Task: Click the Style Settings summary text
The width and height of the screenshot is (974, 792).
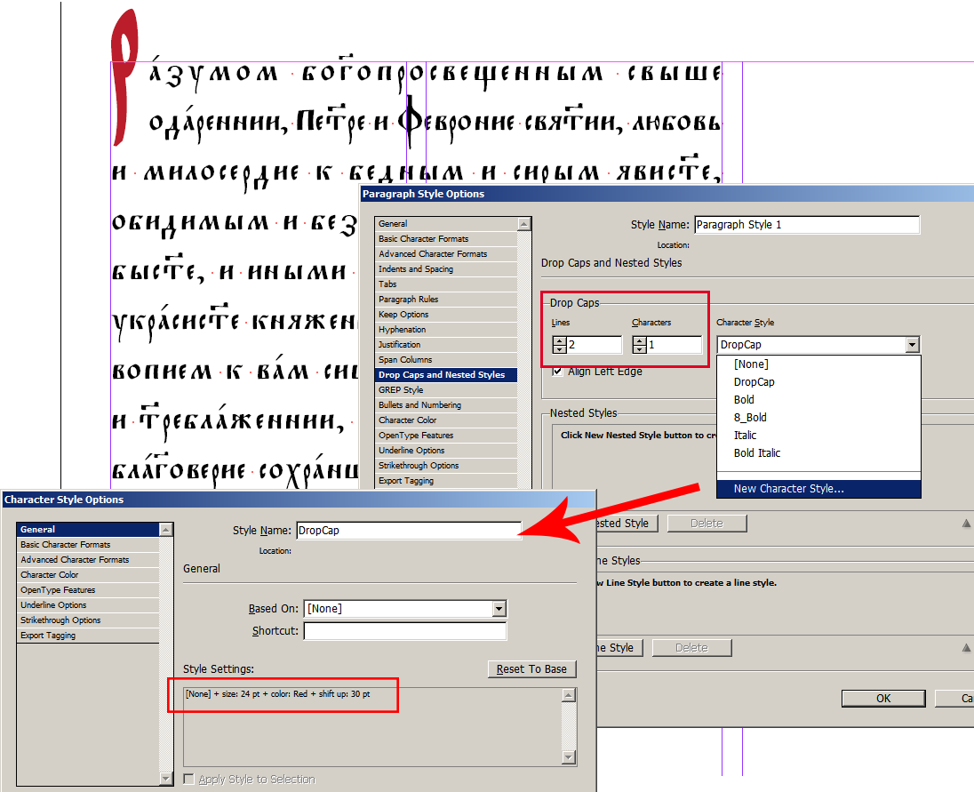Action: pyautogui.click(x=277, y=694)
